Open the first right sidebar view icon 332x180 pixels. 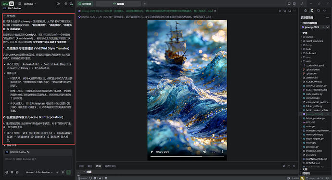click(x=306, y=11)
